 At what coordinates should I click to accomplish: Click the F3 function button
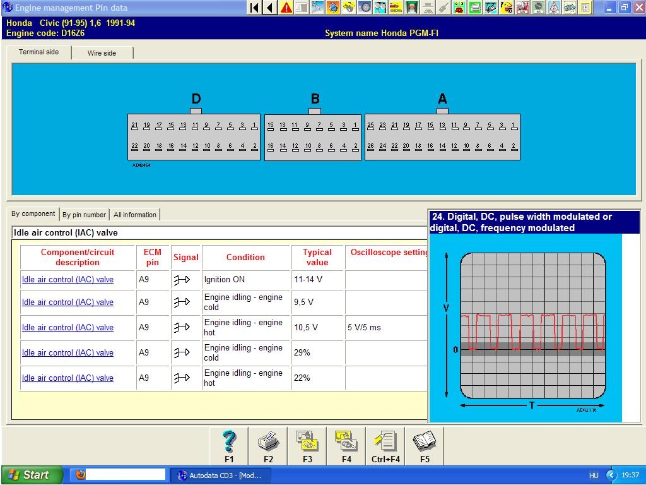(x=307, y=446)
